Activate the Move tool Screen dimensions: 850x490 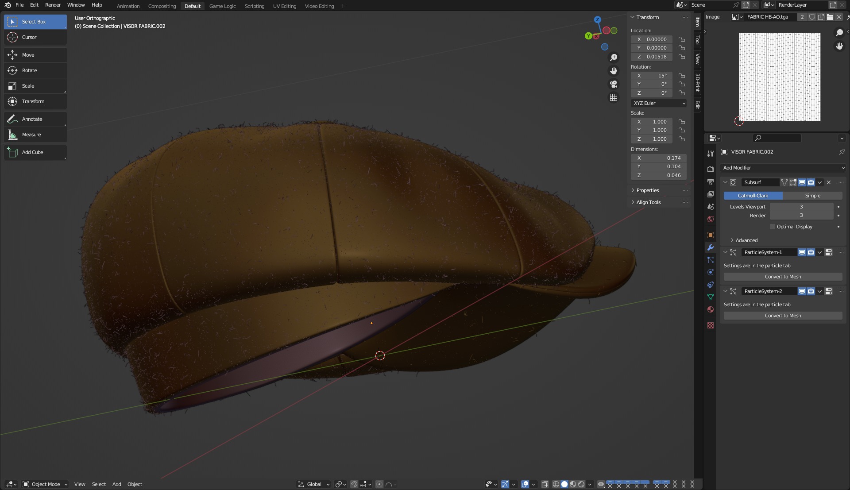(35, 55)
